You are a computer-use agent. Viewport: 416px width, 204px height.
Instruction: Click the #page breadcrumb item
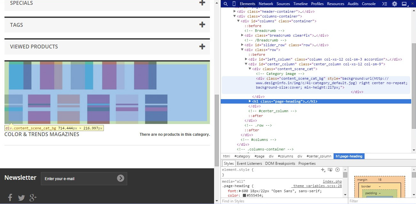pyautogui.click(x=259, y=156)
